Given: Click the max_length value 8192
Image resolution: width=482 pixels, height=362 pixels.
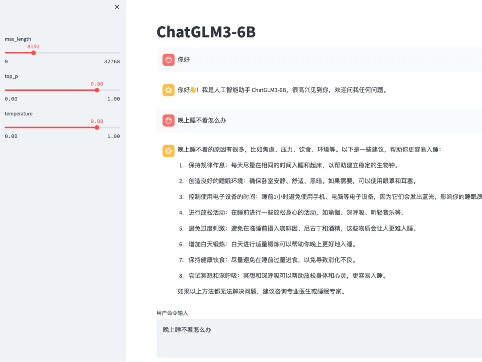Looking at the screenshot, I should [x=33, y=47].
